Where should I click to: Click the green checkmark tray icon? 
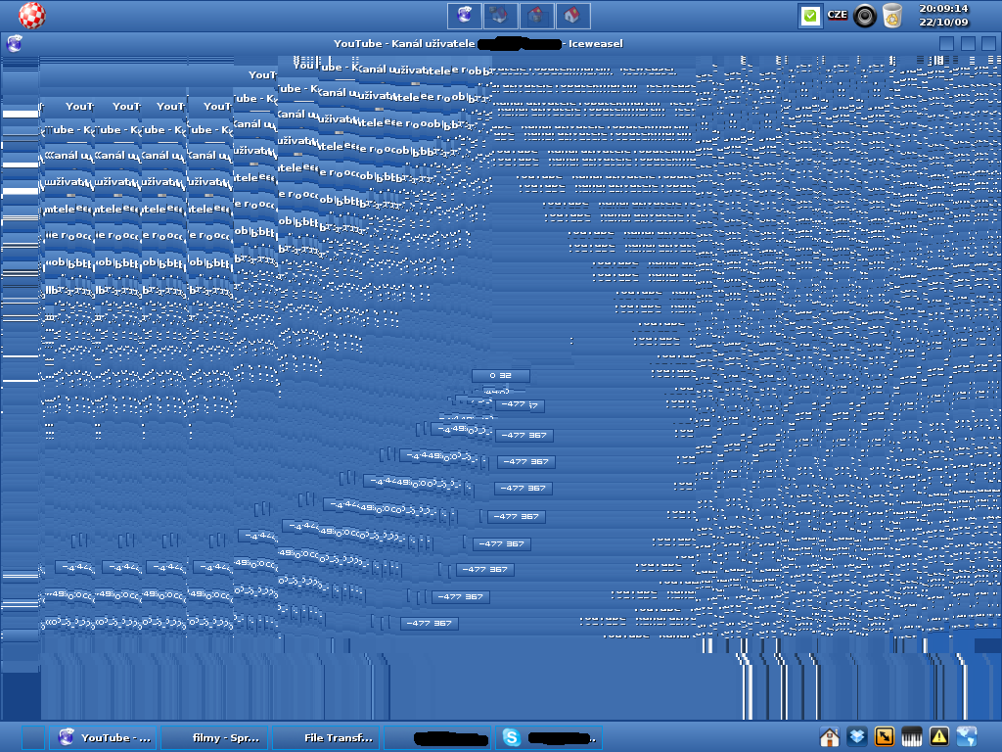pos(810,16)
